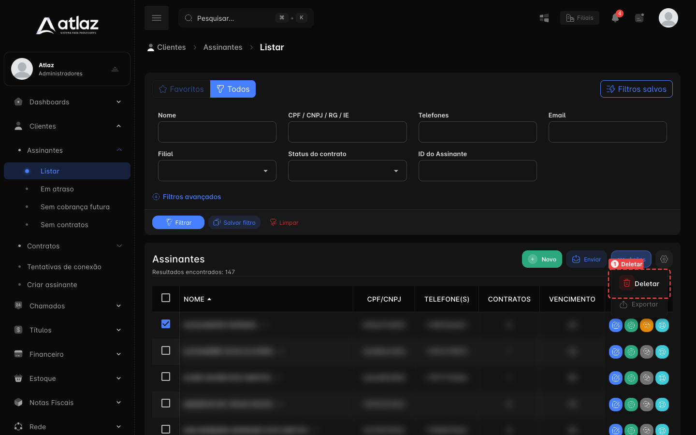Image resolution: width=696 pixels, height=435 pixels.
Task: Collapse the Assinantes submenu chevron
Action: (119, 150)
